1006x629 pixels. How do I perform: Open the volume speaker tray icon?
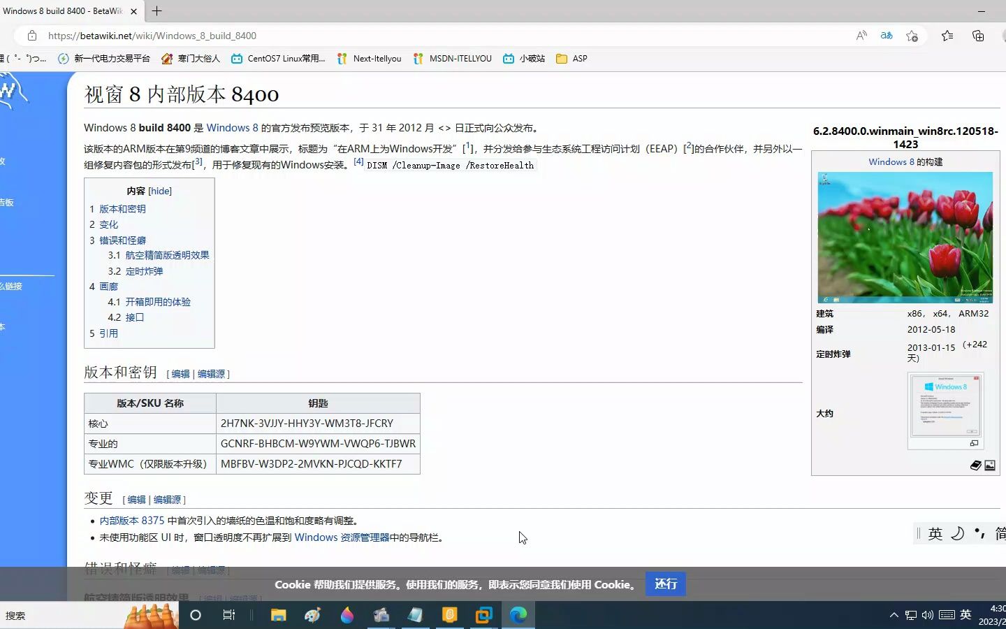point(928,615)
